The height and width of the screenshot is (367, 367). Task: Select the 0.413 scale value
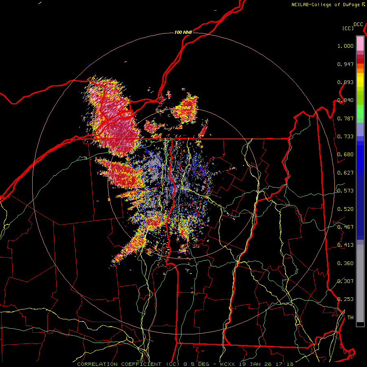point(345,245)
